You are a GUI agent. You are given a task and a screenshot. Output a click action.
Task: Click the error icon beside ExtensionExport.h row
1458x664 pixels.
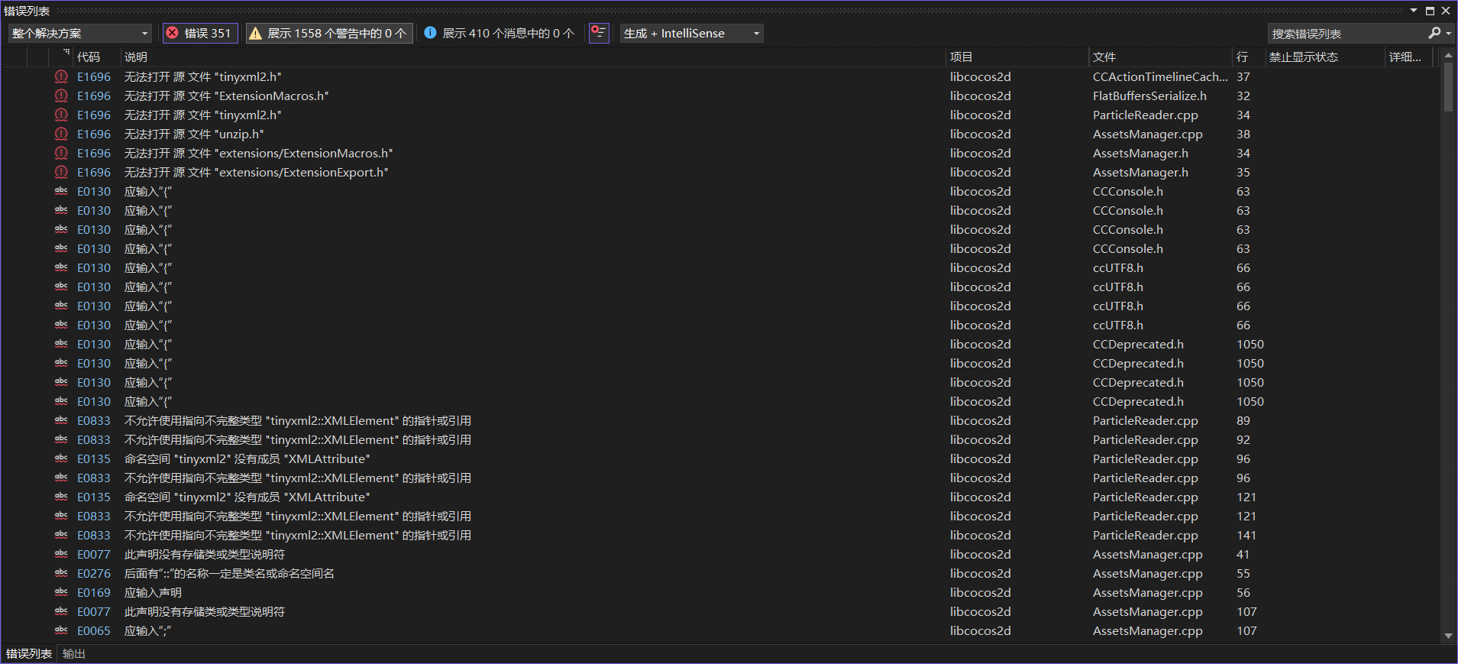[x=61, y=172]
